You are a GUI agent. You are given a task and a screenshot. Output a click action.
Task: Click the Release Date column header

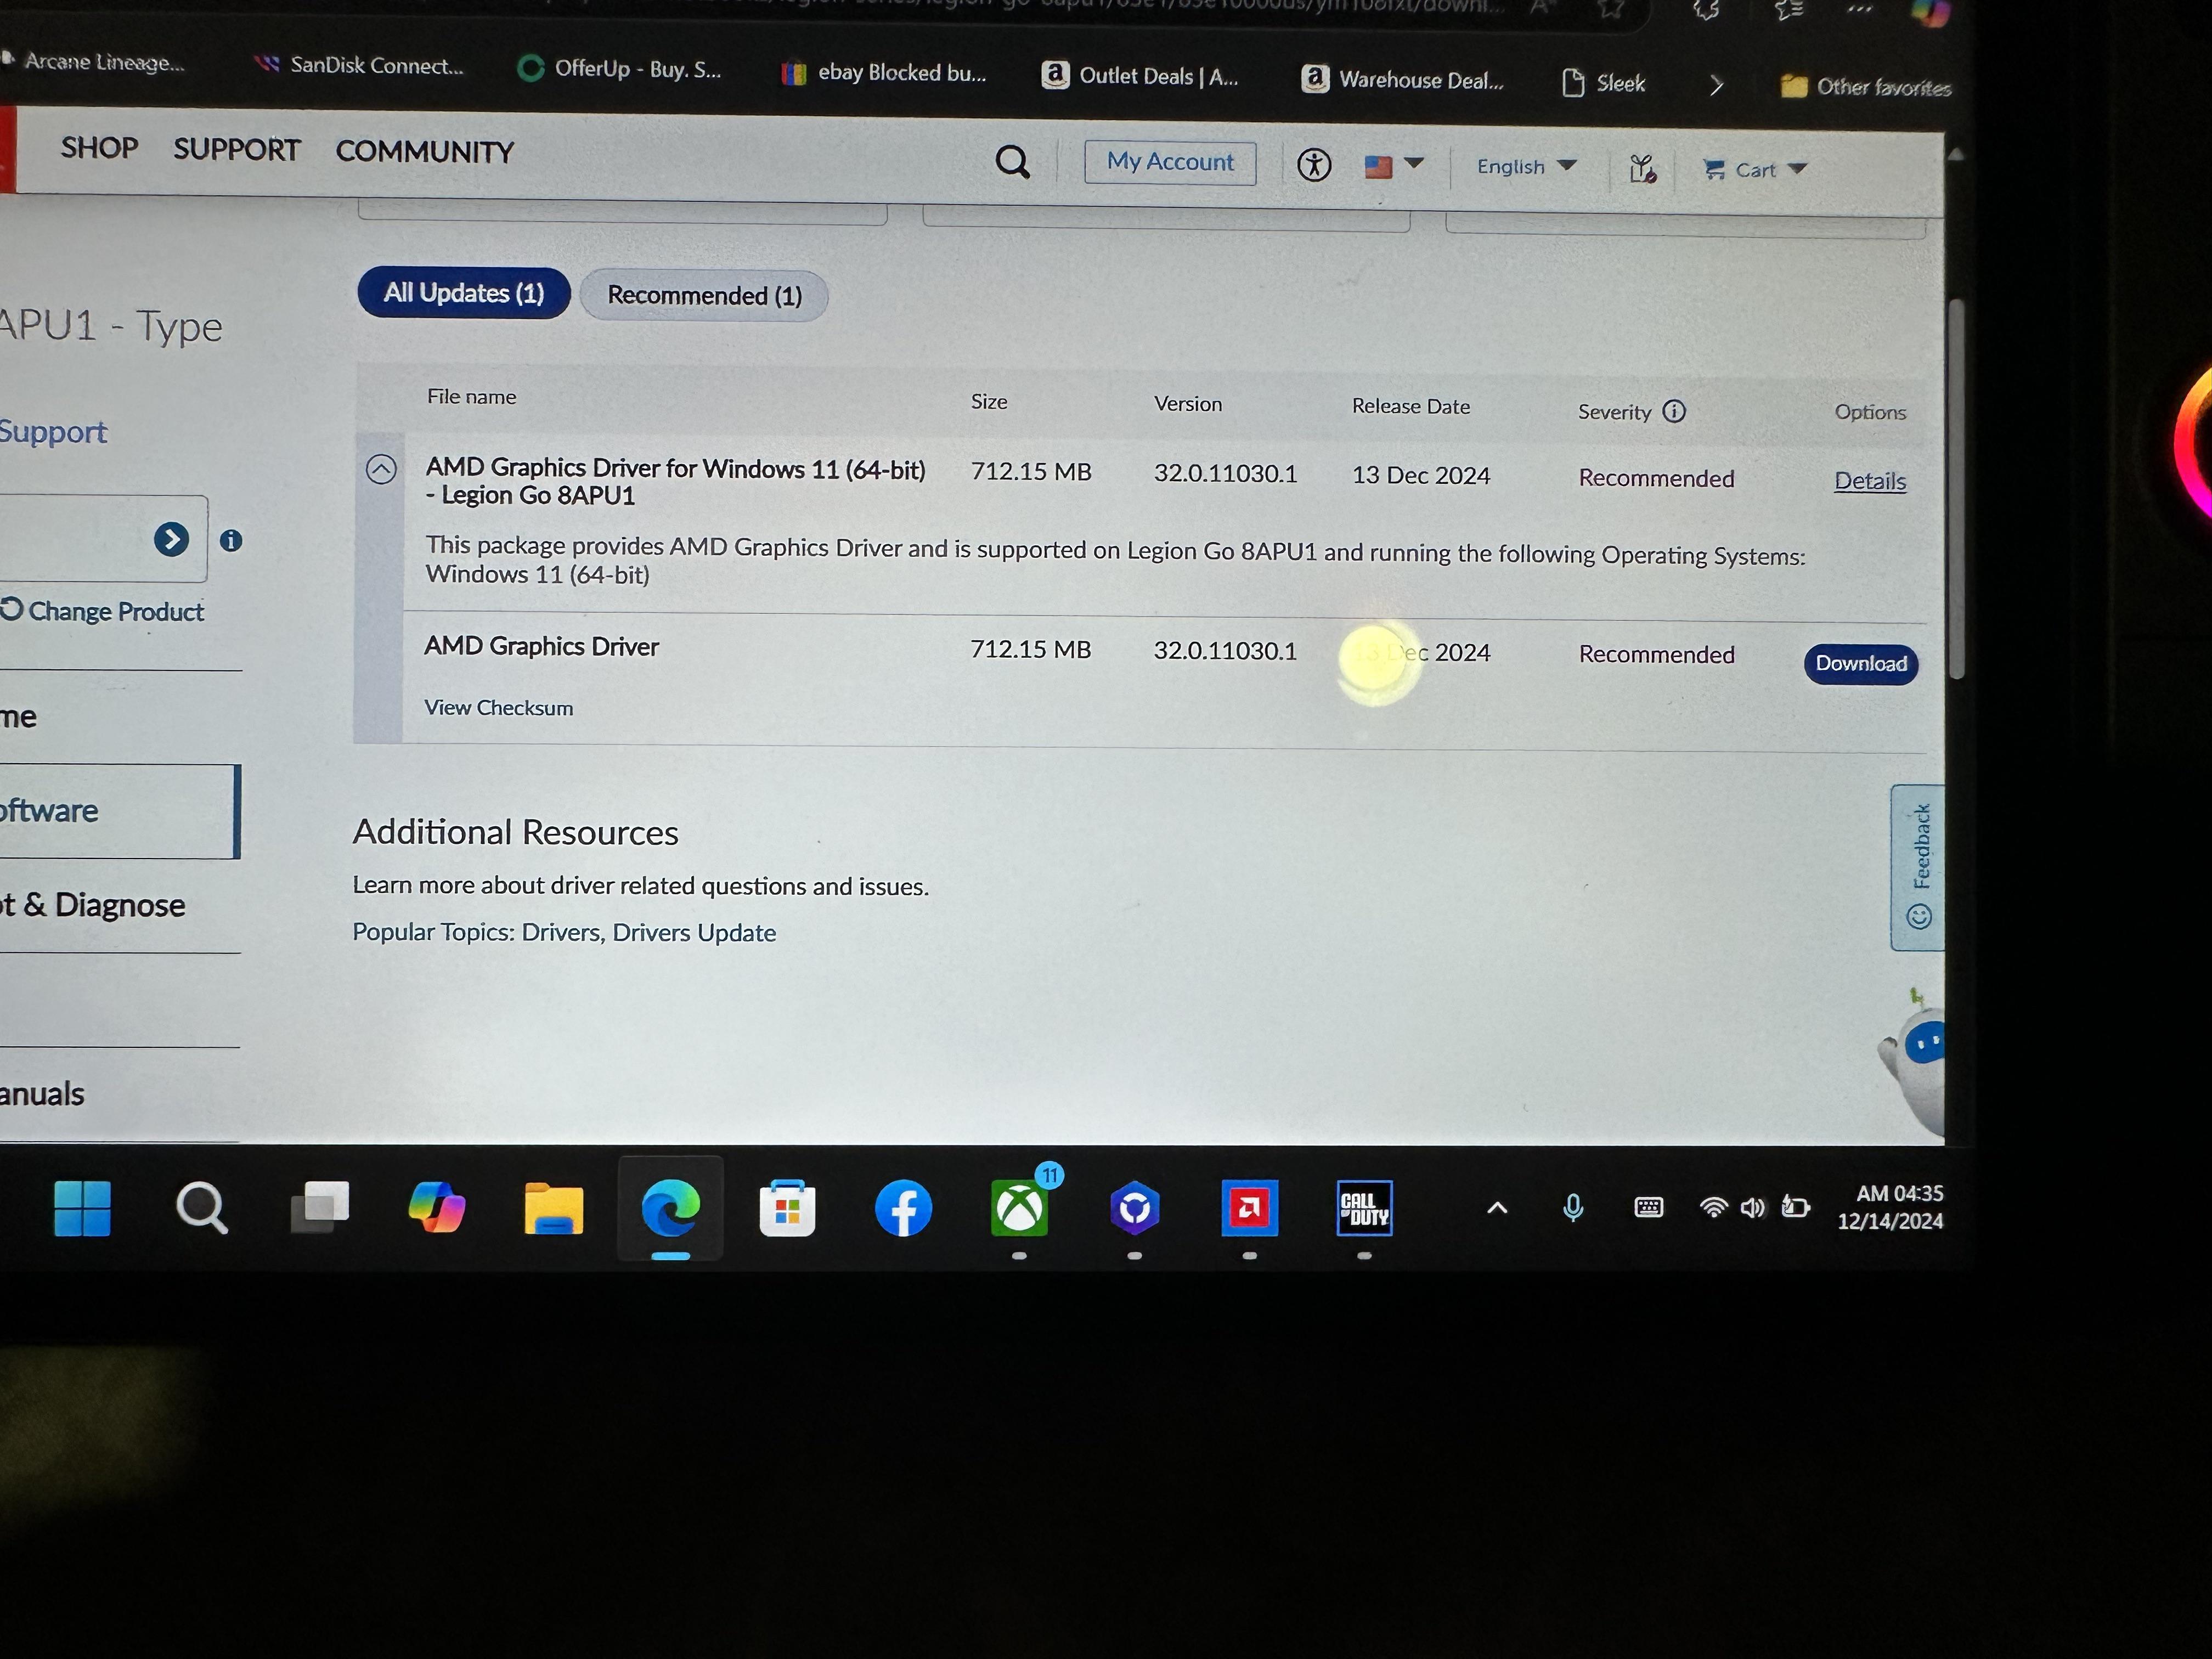point(1410,406)
